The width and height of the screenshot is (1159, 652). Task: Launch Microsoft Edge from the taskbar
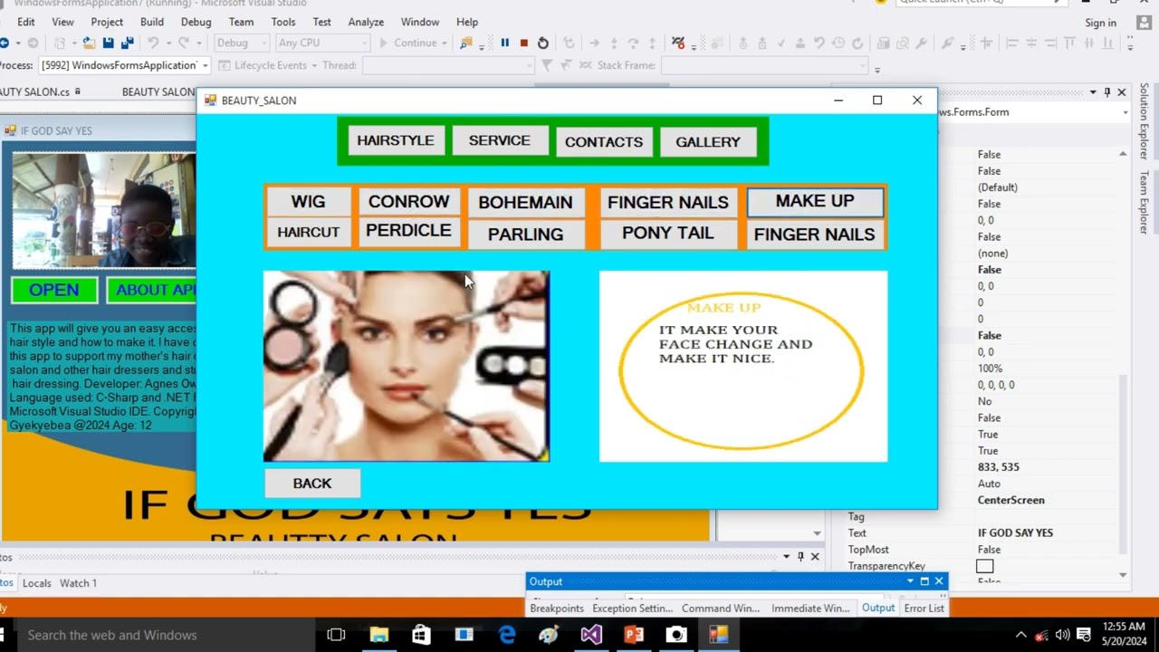(506, 635)
